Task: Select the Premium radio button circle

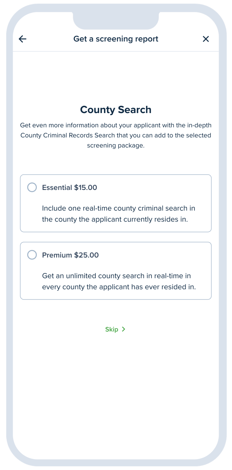Action: pos(32,255)
